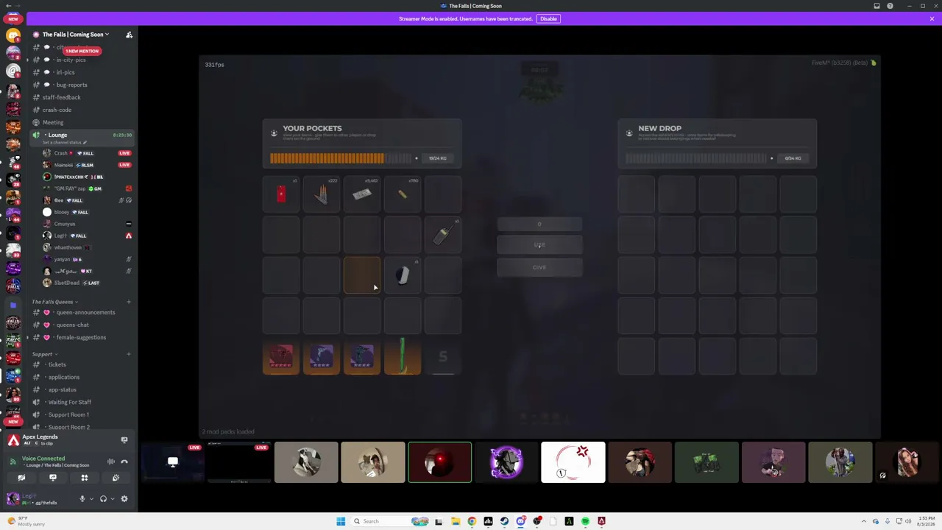Viewport: 942px width, 530px height.
Task: Open the female-suggestions channel
Action: tap(81, 337)
